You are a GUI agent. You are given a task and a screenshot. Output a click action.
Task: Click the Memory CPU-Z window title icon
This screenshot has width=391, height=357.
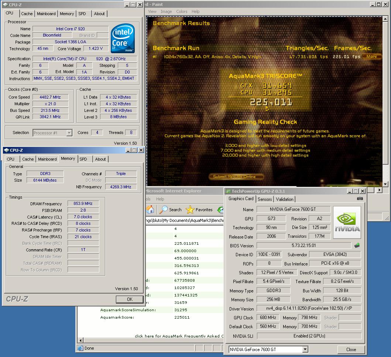coord(7,150)
